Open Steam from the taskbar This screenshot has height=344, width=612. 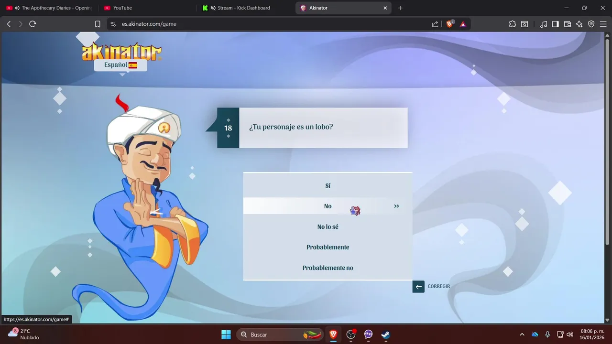pyautogui.click(x=386, y=334)
